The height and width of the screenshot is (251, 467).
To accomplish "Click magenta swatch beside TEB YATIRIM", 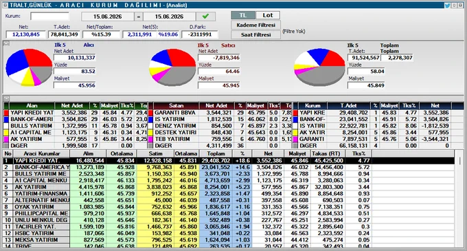I will (x=150, y=139).
